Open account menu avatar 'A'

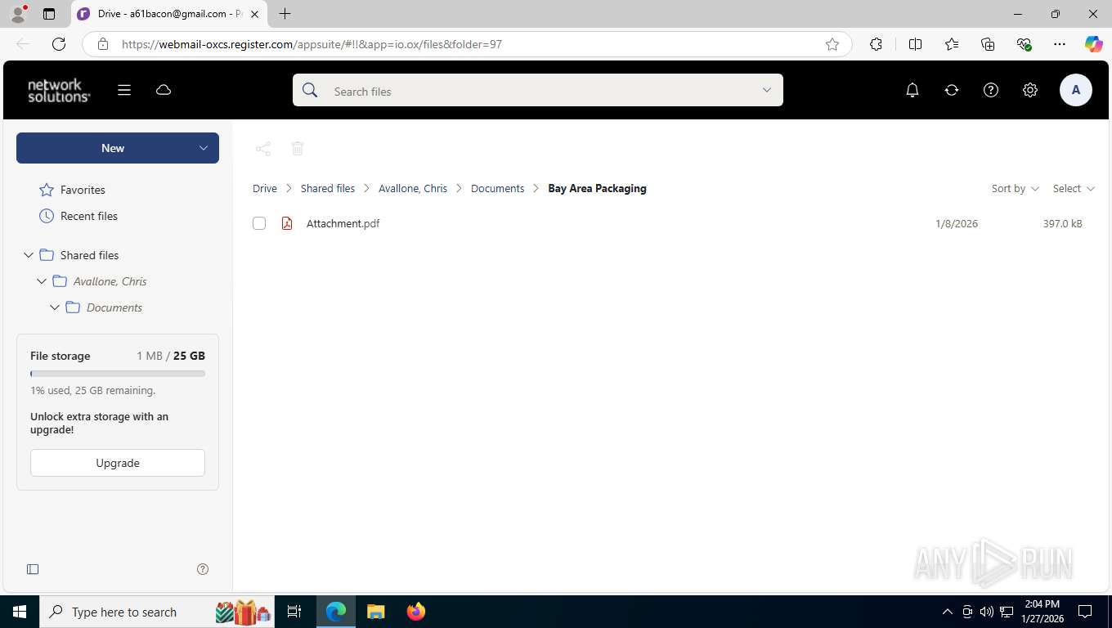[1076, 90]
